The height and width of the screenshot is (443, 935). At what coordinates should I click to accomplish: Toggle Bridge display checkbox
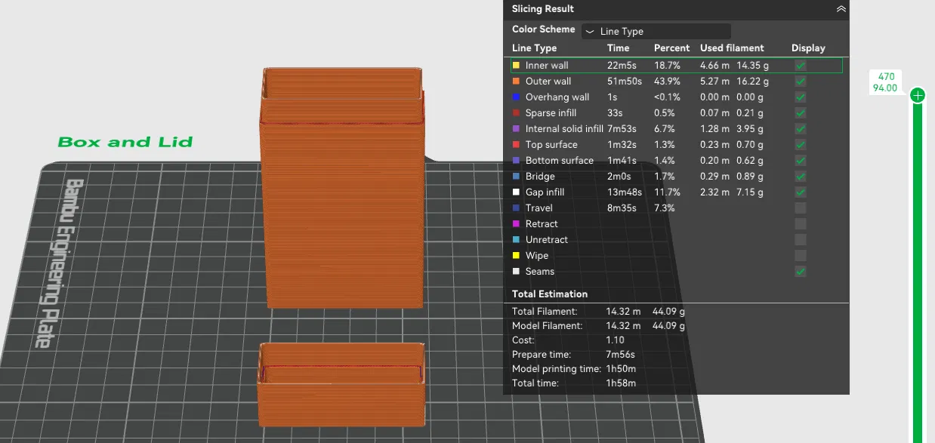(x=801, y=177)
